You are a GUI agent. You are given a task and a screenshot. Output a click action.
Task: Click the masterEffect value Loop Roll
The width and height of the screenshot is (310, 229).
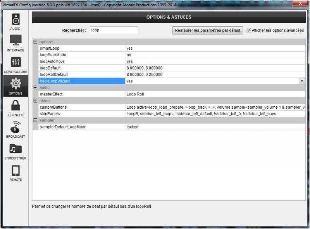click(x=135, y=94)
